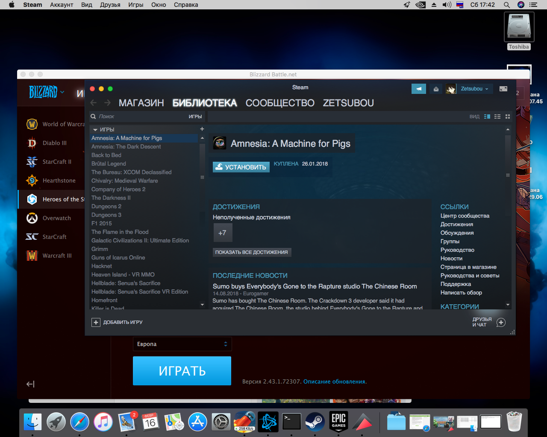Open Написать обзор link
547x437 pixels.
pyautogui.click(x=461, y=293)
